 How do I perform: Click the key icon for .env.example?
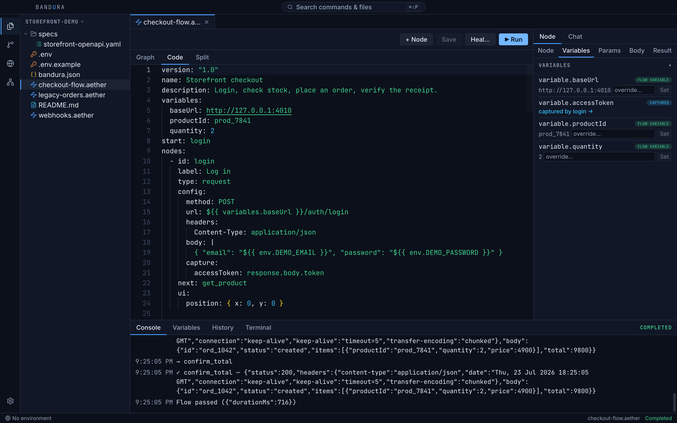33,64
